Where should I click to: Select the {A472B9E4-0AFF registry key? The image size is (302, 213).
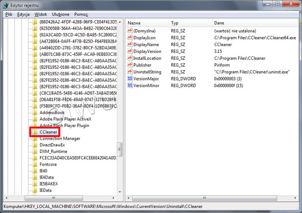point(78,41)
